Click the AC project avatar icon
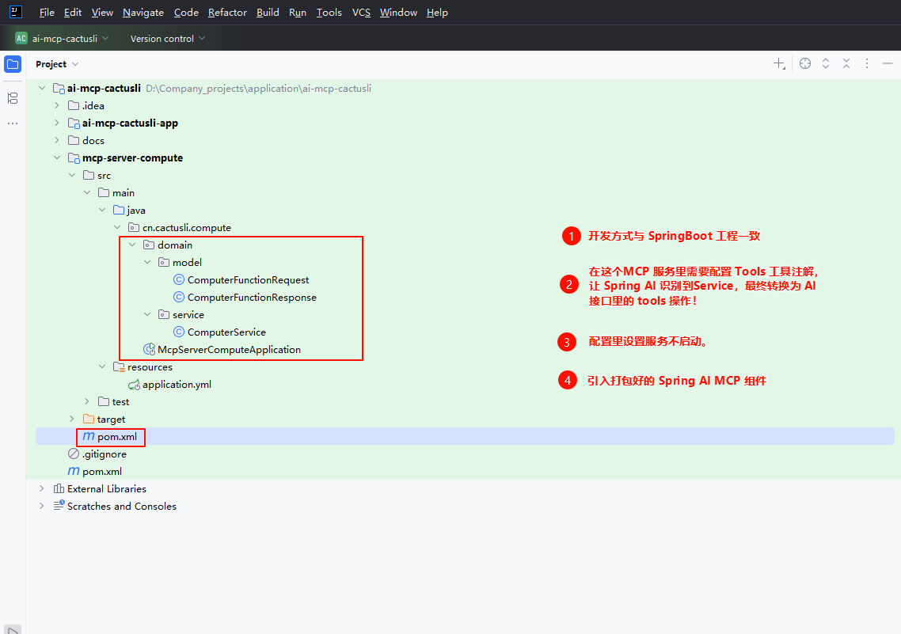This screenshot has width=901, height=634. 21,39
